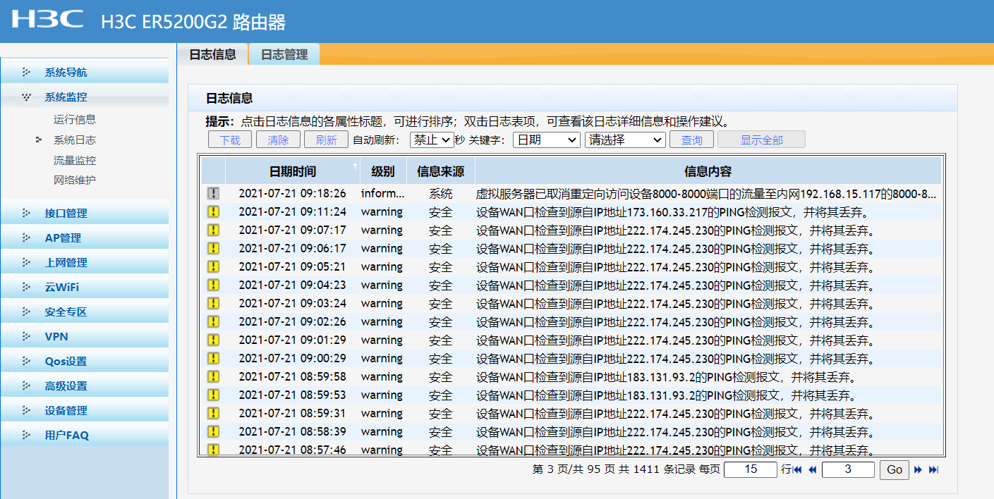Open 流量监控 submenu item
This screenshot has width=994, height=499.
click(x=75, y=161)
